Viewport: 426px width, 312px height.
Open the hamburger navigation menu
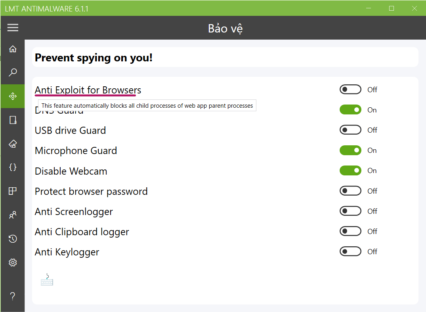click(13, 28)
